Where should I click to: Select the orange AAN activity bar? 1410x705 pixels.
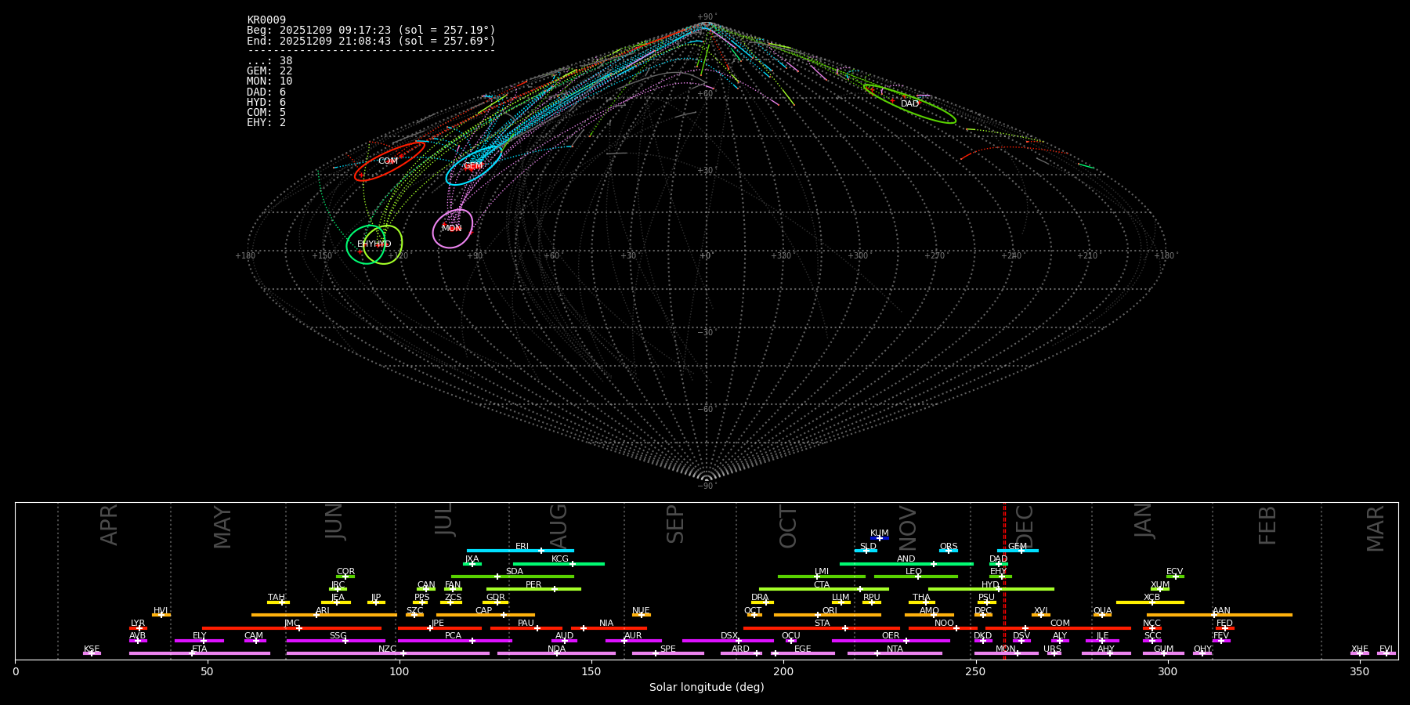[x=1220, y=615]
